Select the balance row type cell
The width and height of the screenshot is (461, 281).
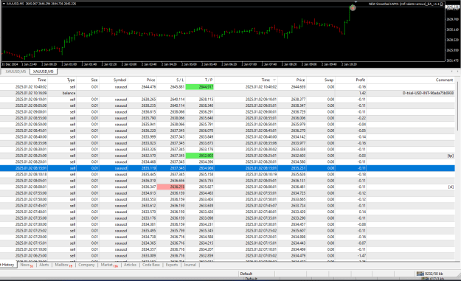point(69,93)
